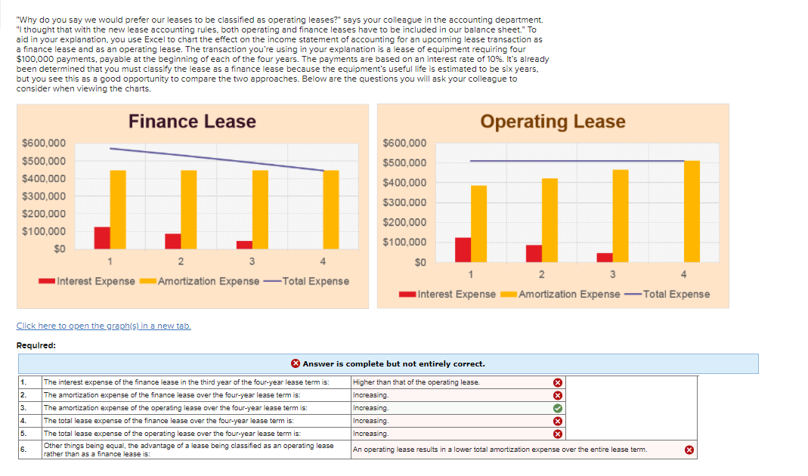This screenshot has width=808, height=476.
Task: Select answer 'Higher than that of the operating lease.'
Action: [x=458, y=382]
